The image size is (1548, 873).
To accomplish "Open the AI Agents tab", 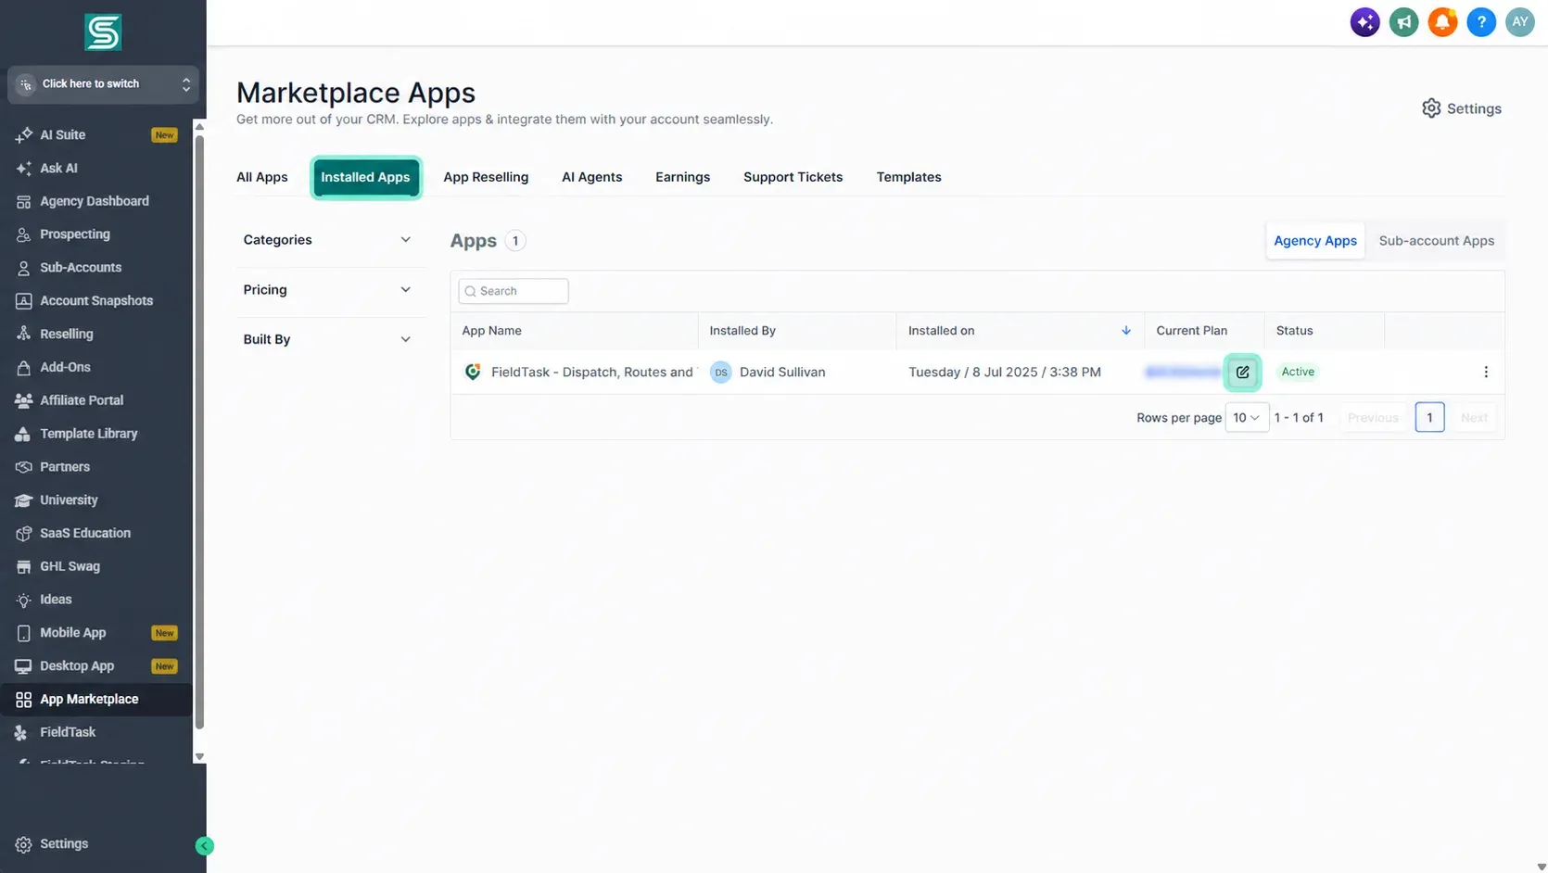I will [592, 177].
